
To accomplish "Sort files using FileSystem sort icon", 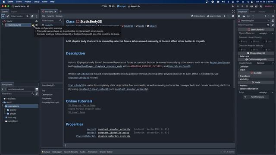I will [x=37, y=94].
